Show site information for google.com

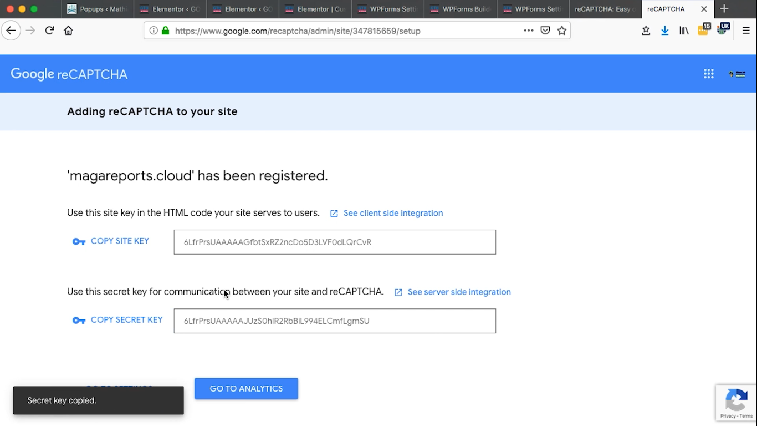154,31
